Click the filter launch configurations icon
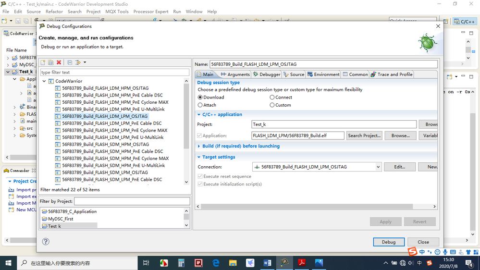The width and height of the screenshot is (480, 270). tap(78, 62)
